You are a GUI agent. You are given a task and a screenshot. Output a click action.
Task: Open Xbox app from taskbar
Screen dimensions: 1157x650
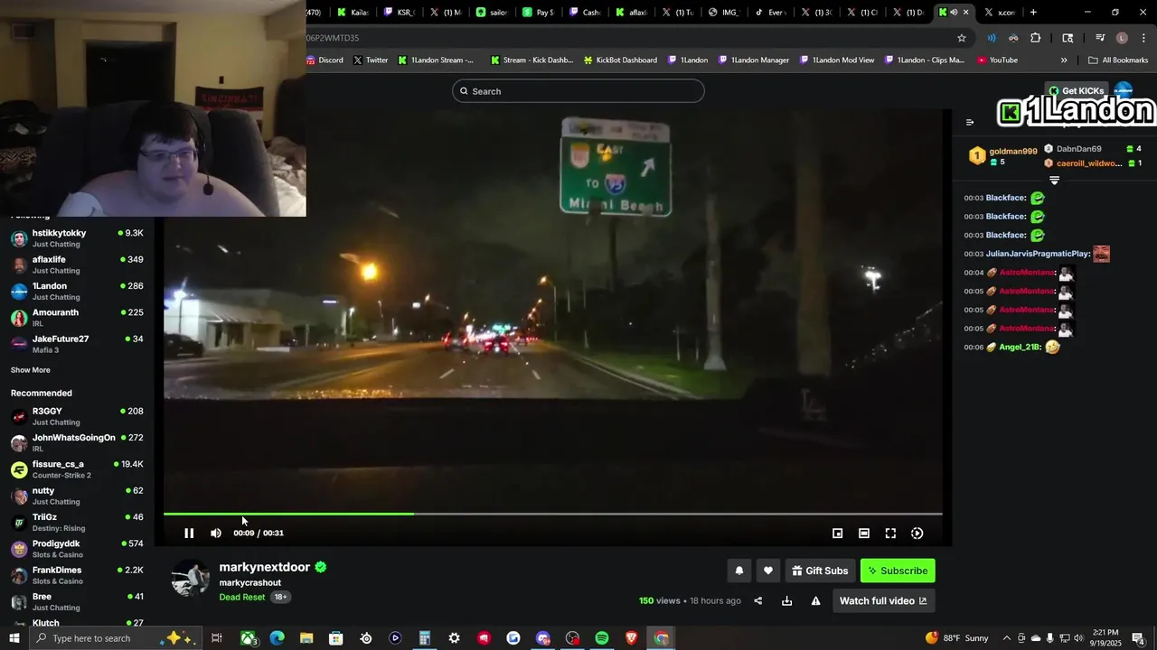point(247,638)
